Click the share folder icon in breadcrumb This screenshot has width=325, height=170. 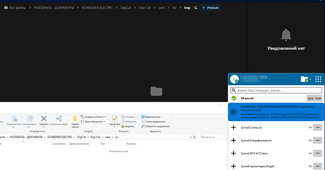point(195,8)
